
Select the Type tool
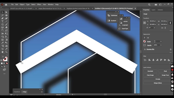tap(3, 21)
